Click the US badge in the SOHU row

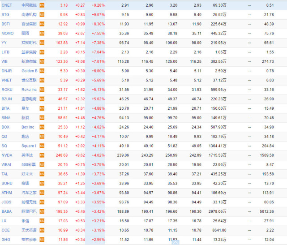coord(42,183)
